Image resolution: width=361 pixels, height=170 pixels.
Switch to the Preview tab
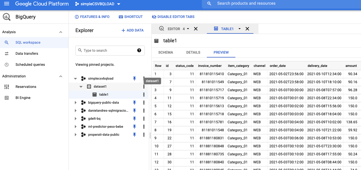point(221,53)
